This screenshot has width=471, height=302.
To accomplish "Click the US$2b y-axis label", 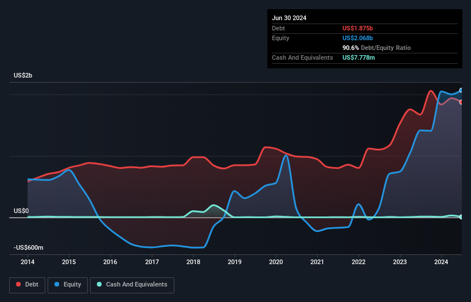I will click(x=23, y=75).
